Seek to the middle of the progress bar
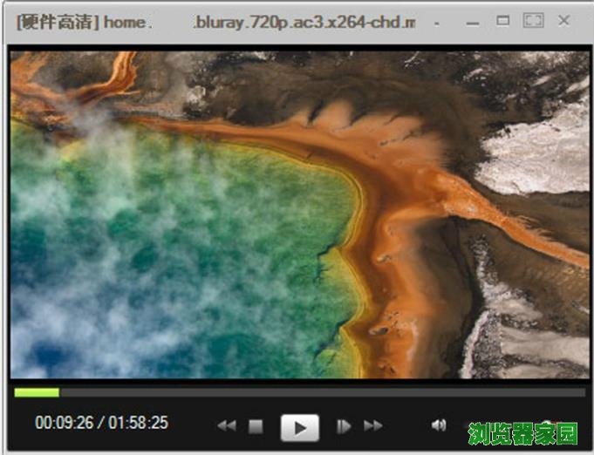The height and width of the screenshot is (455, 594). [x=299, y=392]
